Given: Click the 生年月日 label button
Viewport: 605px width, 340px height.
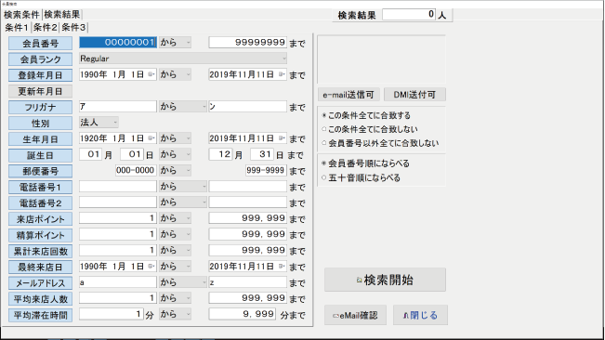Looking at the screenshot, I should (41, 139).
